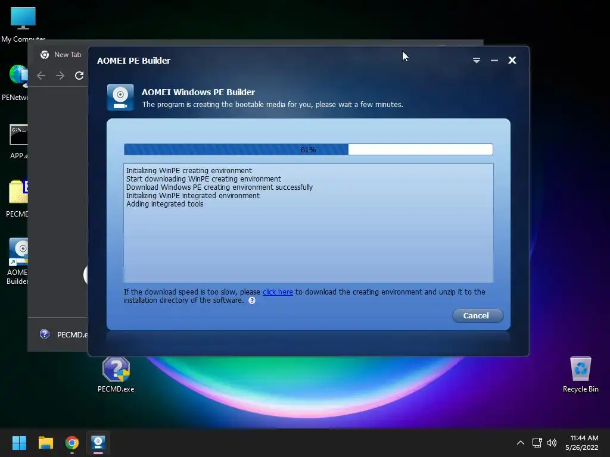
Task: Open the Recycle Bin
Action: pyautogui.click(x=580, y=374)
